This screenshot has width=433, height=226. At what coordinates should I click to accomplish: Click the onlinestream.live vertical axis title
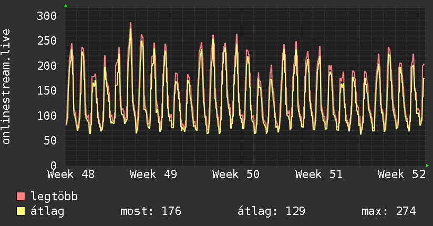click(6, 87)
